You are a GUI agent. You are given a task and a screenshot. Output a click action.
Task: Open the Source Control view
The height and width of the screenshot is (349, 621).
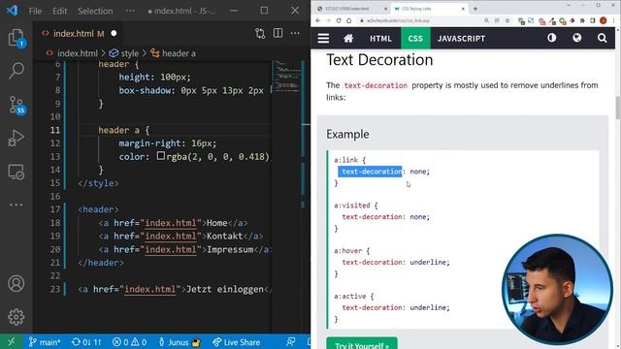click(16, 106)
